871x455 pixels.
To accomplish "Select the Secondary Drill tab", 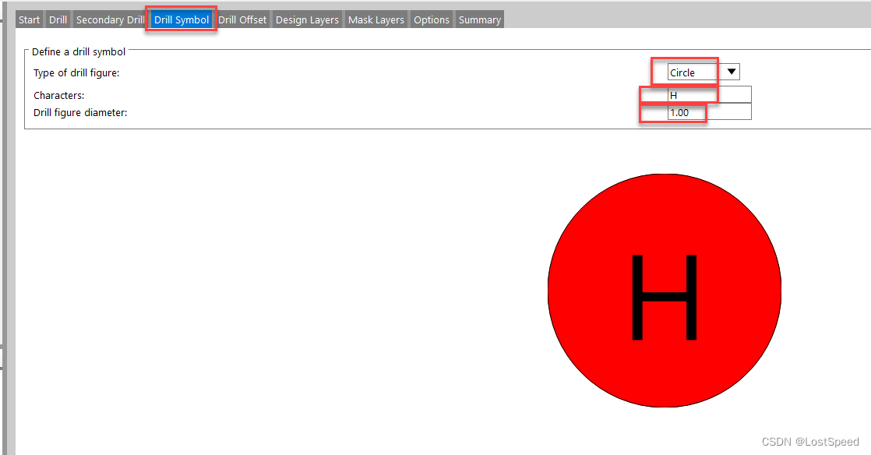I will pos(110,19).
